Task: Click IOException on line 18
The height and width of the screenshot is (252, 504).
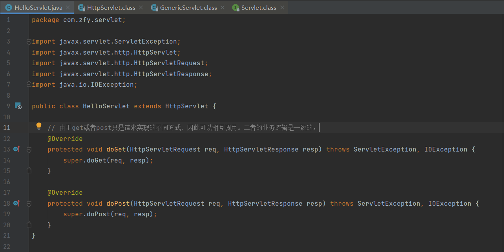Action: click(x=450, y=203)
